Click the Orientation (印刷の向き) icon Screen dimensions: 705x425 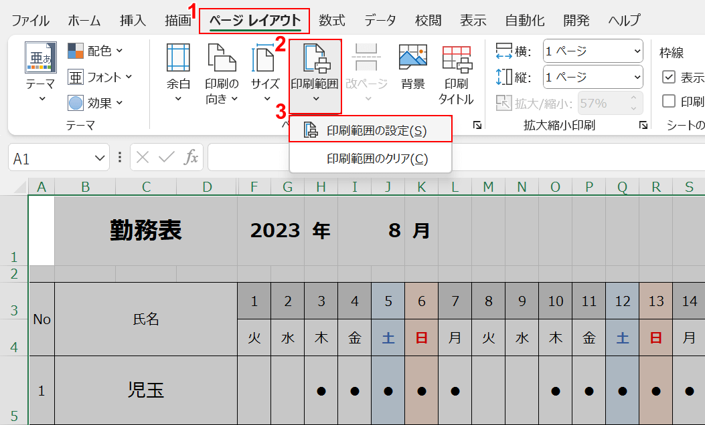[222, 59]
